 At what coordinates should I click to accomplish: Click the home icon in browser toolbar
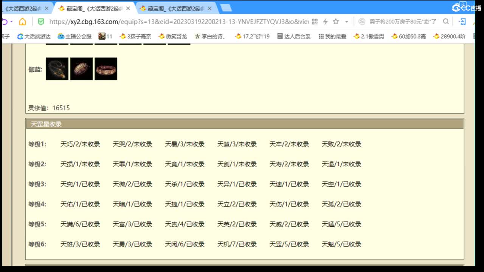22,22
